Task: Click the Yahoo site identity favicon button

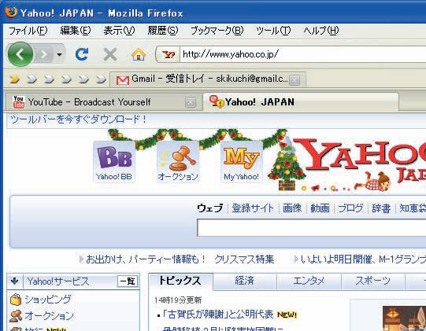Action: [x=169, y=54]
